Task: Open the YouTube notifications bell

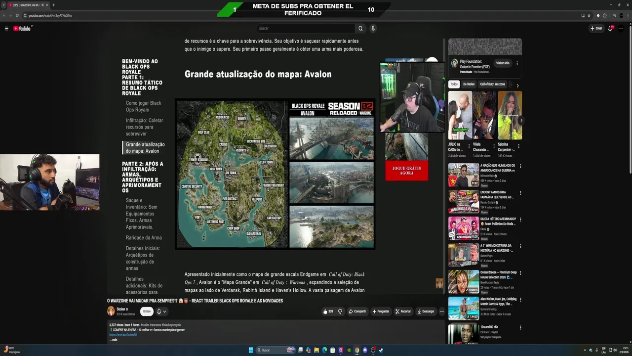Action: [x=611, y=28]
